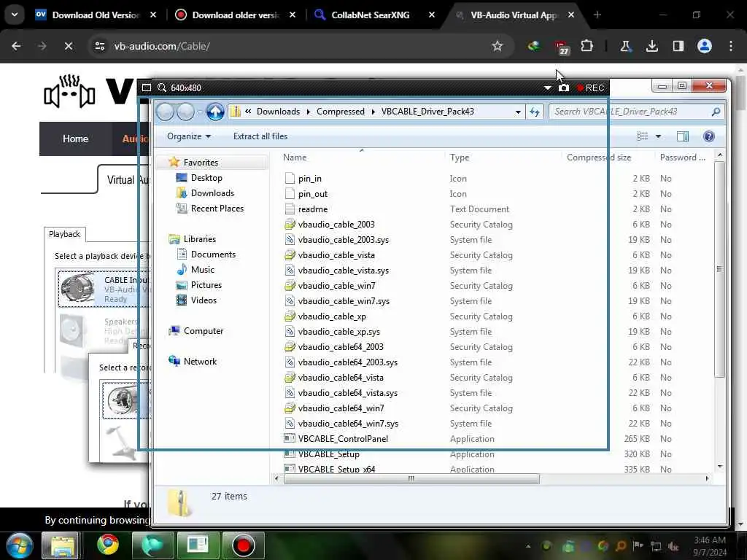The height and width of the screenshot is (560, 747).
Task: Select vbaudio_cable_win7.sys file
Action: tap(344, 301)
